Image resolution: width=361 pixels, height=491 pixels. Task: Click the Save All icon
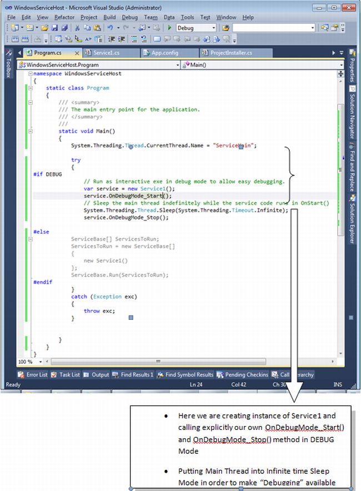pyautogui.click(x=64, y=28)
